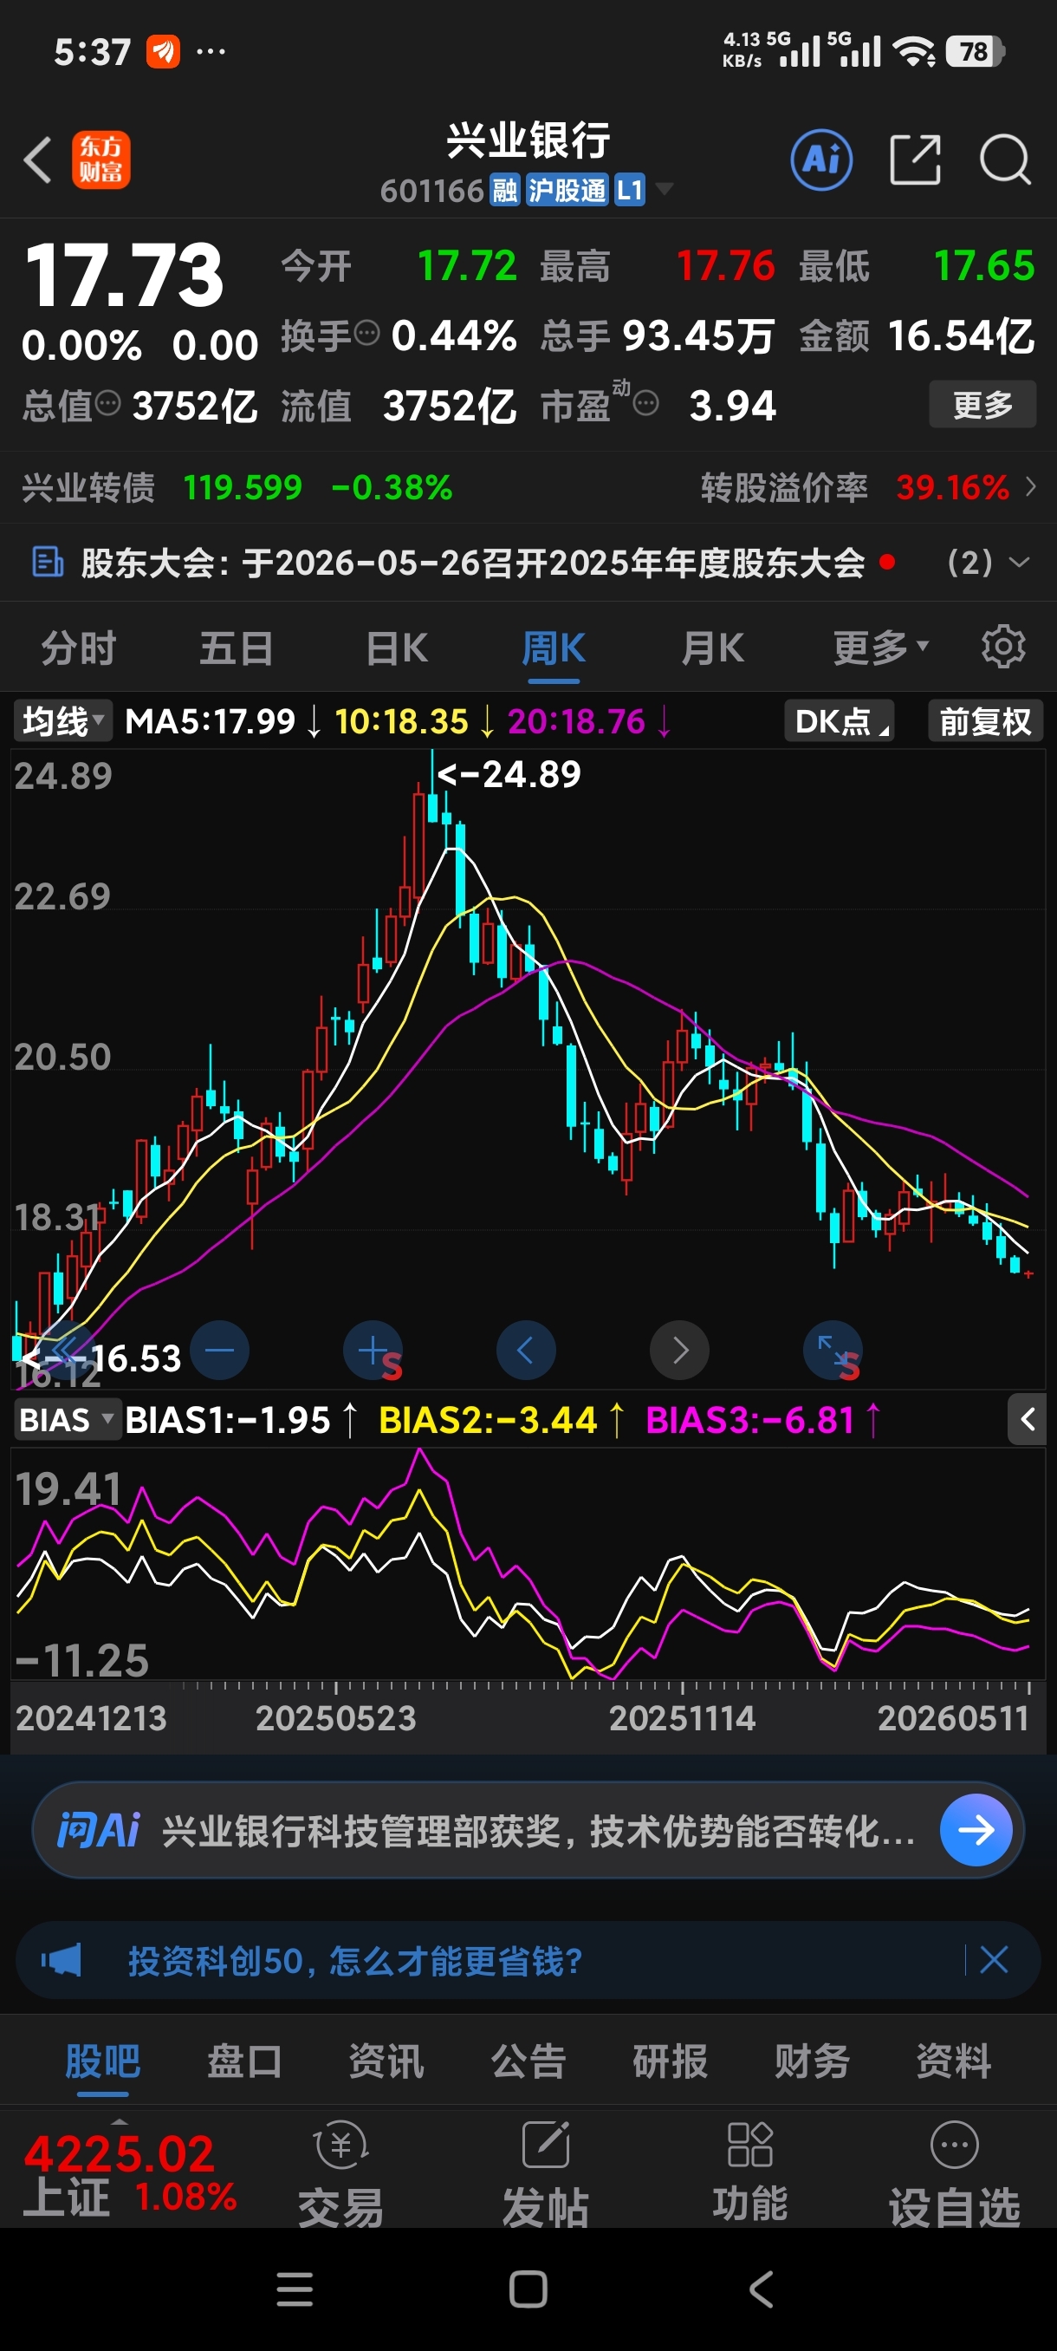Tap the 17.73 current price
Image resolution: width=1057 pixels, height=2351 pixels.
coord(124,275)
